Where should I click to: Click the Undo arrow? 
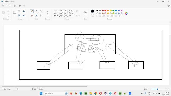(20, 6)
